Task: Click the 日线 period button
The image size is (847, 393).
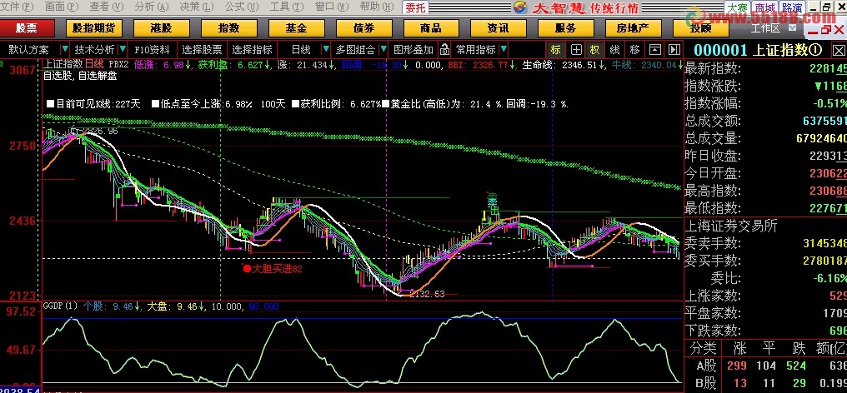Action: (x=300, y=50)
